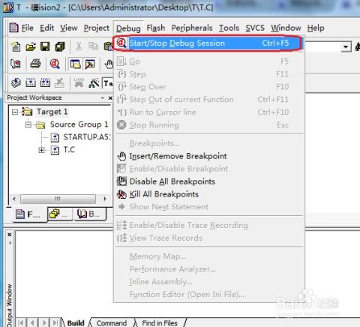Click the workspace horizontal scrollbar thumb
Screen dimensions: 360x327
58,199
